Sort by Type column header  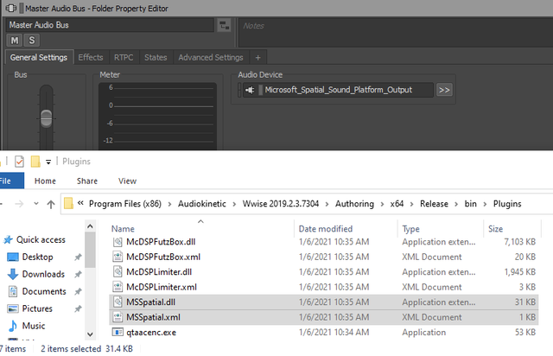411,229
